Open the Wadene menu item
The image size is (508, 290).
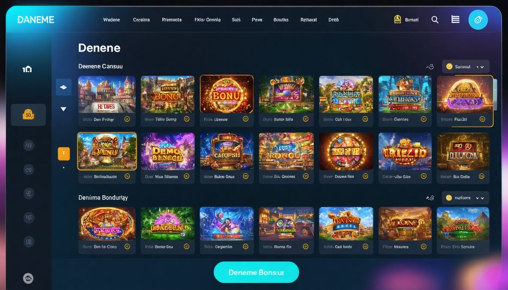tap(111, 20)
